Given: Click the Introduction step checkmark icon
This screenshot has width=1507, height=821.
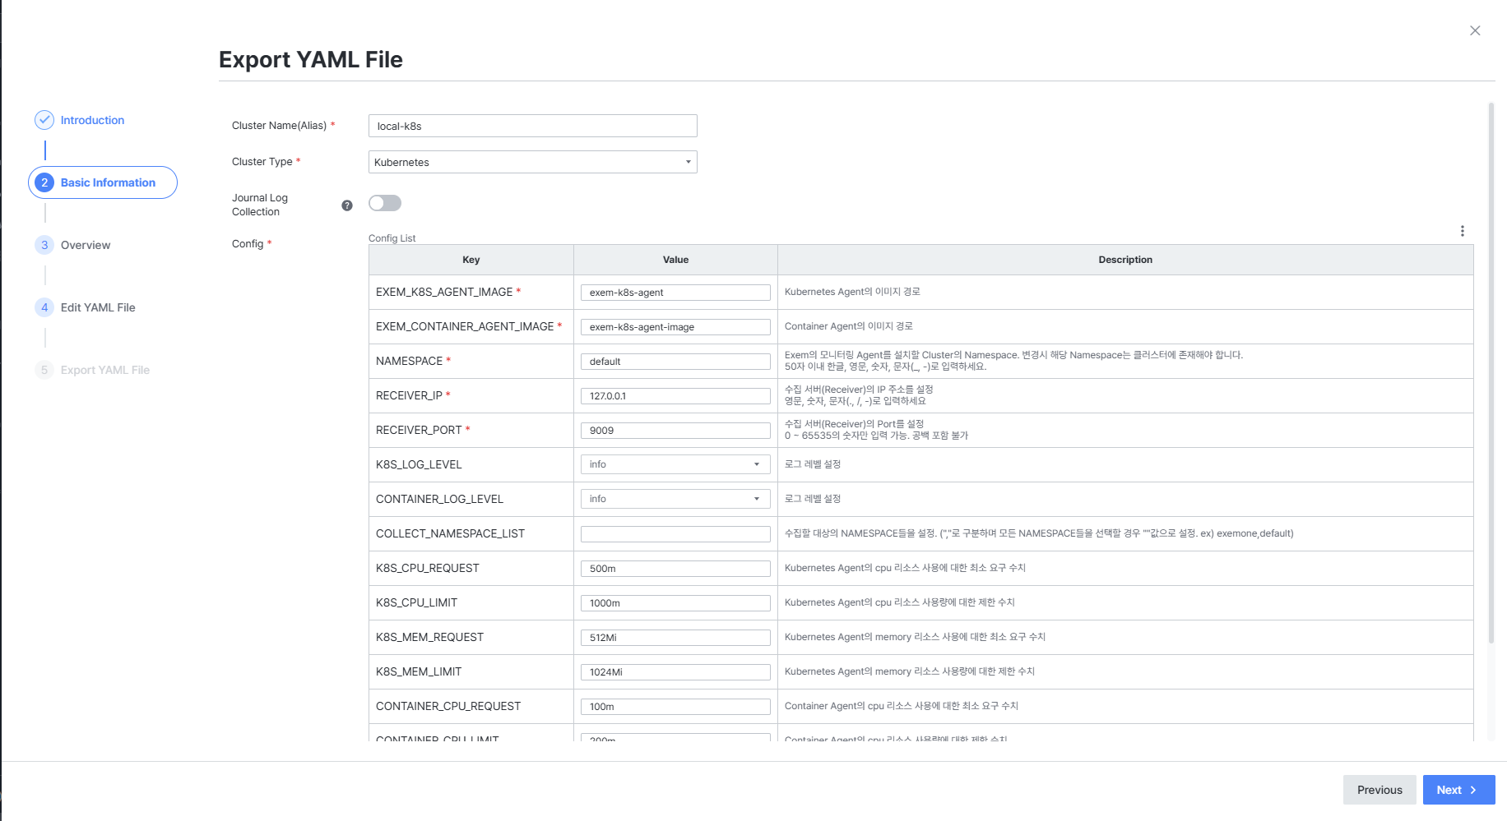Looking at the screenshot, I should (x=44, y=120).
